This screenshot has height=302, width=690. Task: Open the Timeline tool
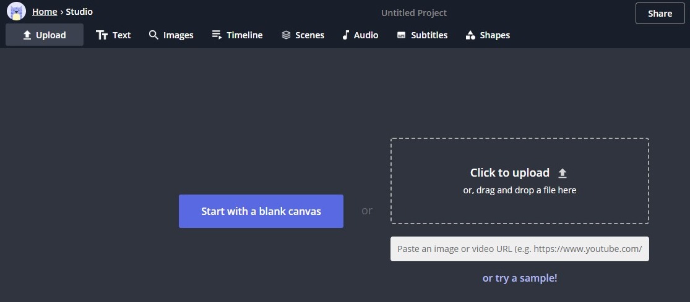click(237, 35)
